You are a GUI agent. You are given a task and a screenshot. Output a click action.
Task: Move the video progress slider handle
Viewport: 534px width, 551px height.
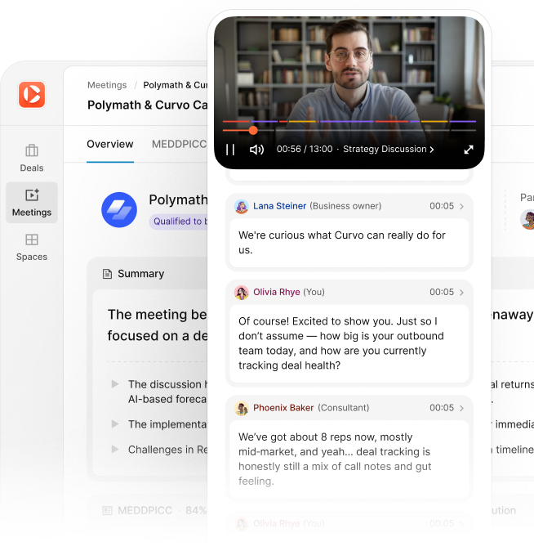tap(253, 130)
